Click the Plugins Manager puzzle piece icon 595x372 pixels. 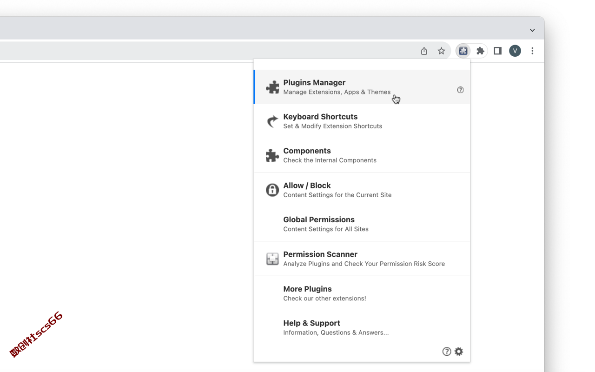pyautogui.click(x=272, y=87)
